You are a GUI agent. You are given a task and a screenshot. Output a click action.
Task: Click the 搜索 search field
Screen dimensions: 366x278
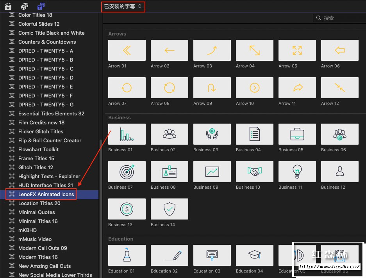pos(339,18)
